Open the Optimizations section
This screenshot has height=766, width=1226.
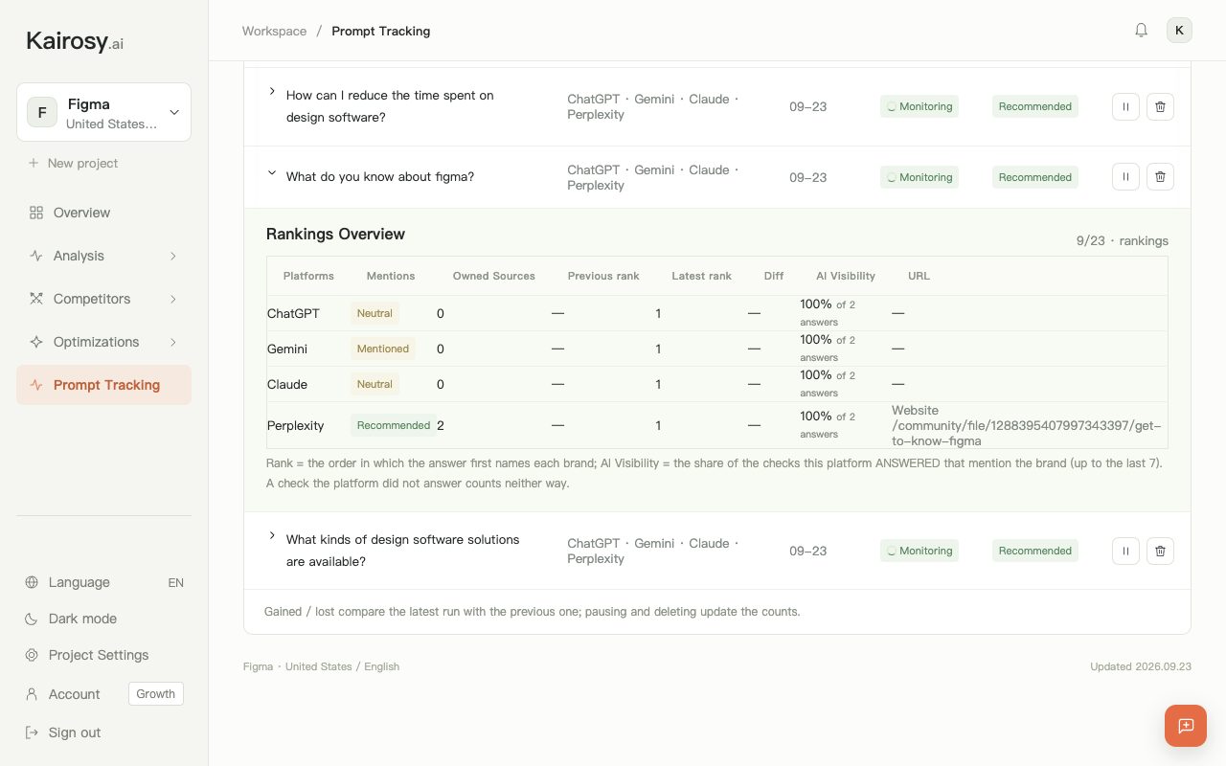103,342
